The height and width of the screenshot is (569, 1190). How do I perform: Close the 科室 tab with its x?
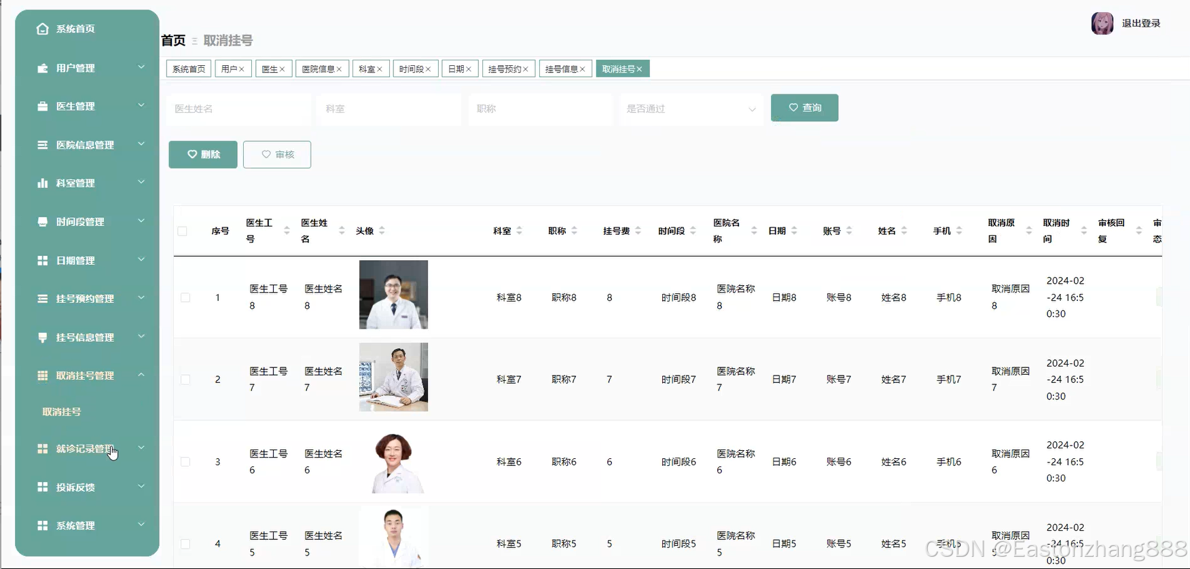380,69
